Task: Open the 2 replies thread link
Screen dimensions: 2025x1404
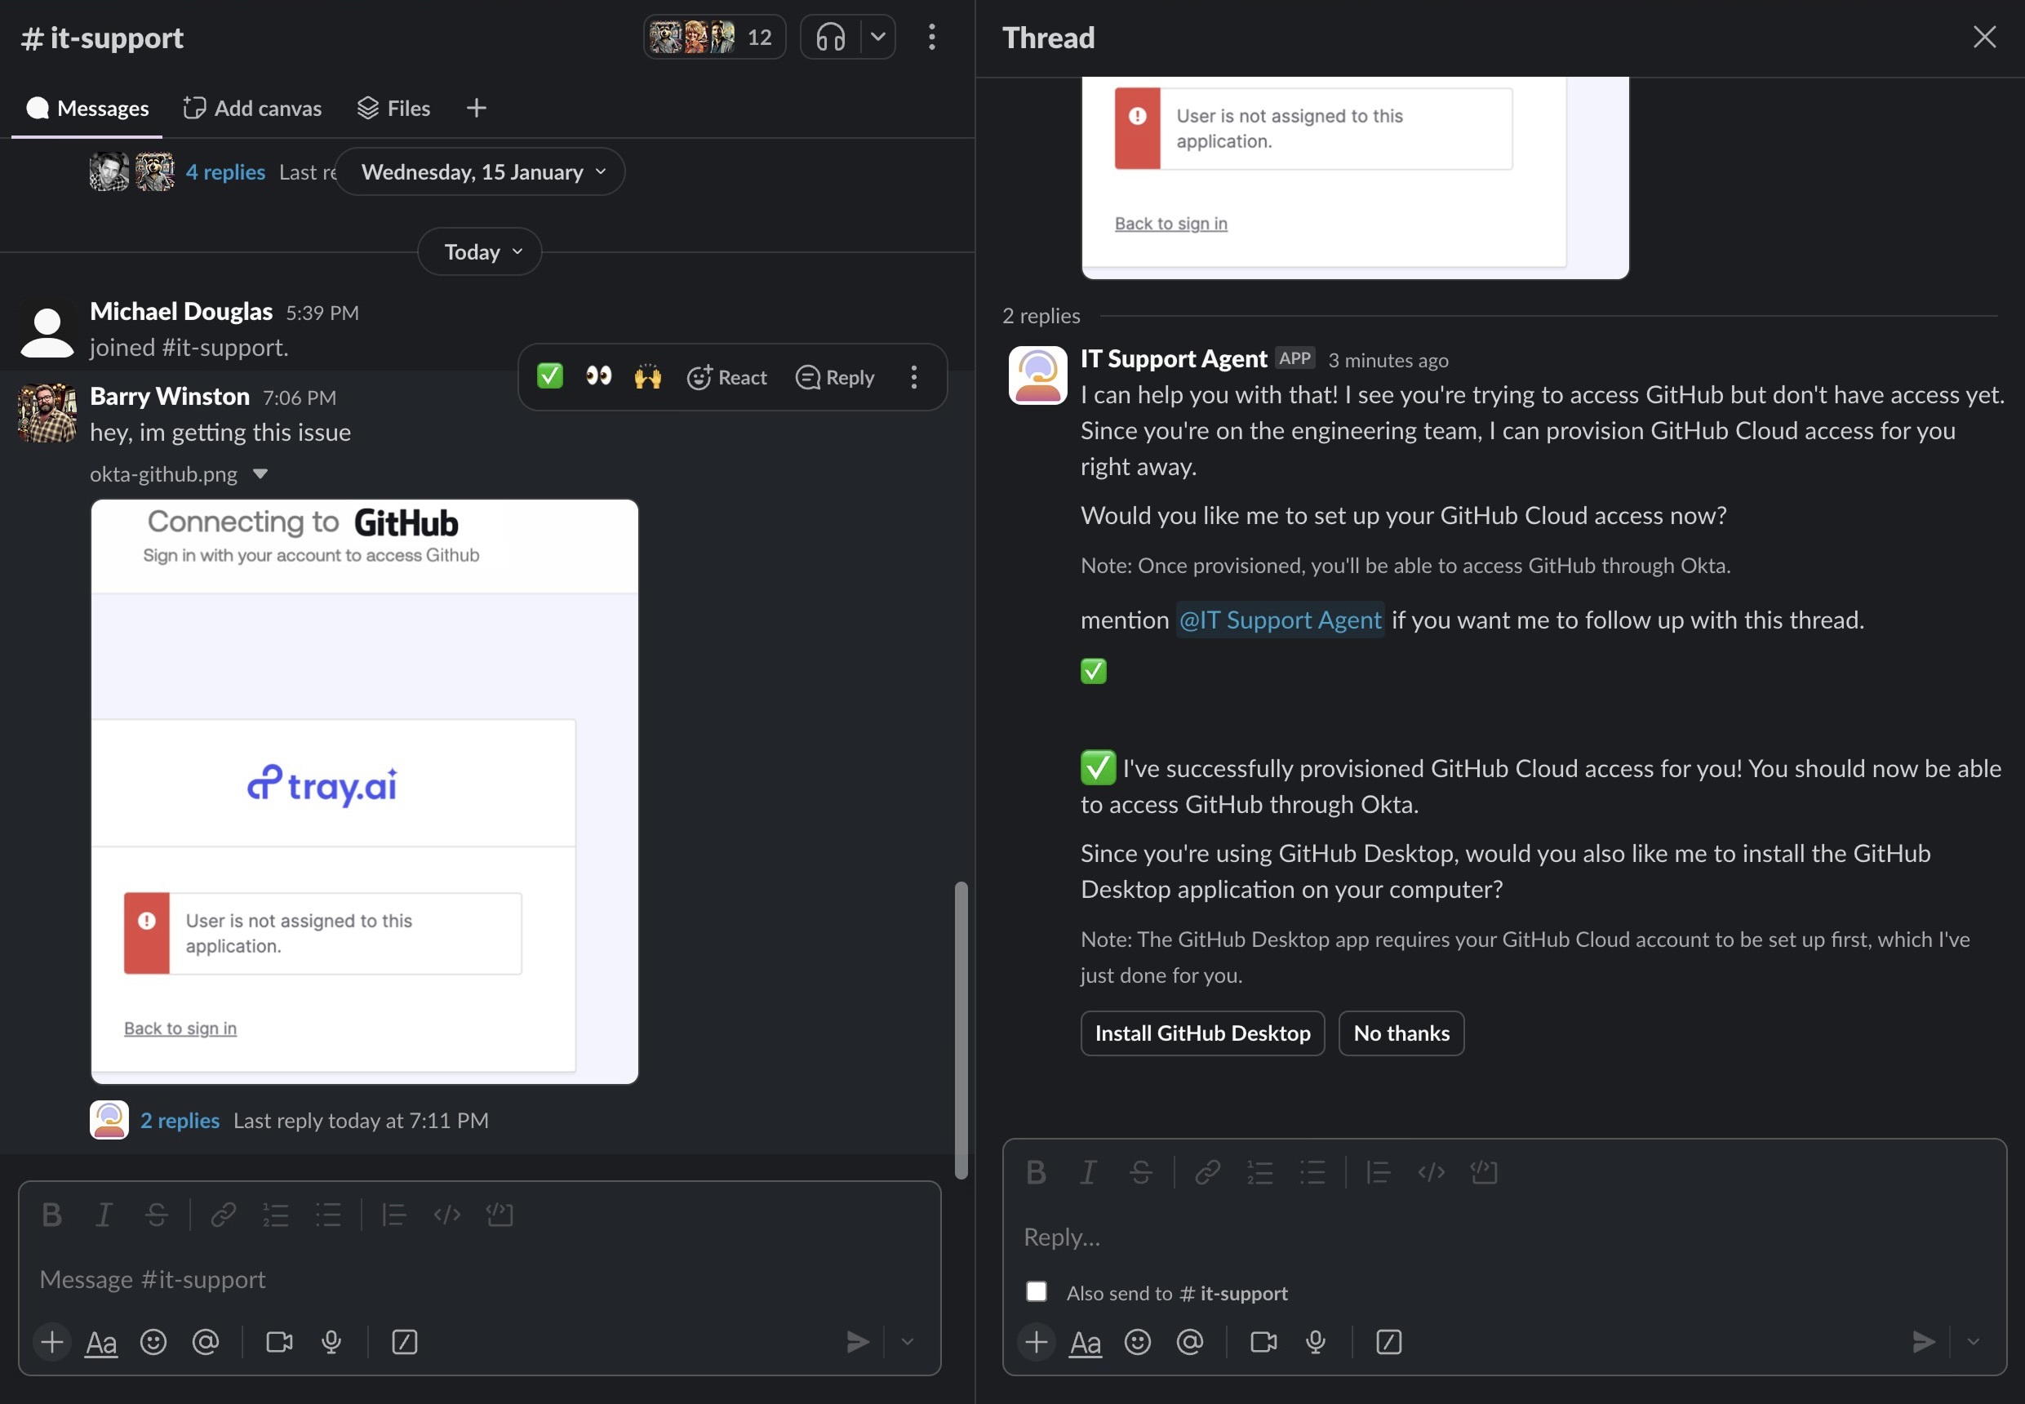Action: pos(180,1120)
